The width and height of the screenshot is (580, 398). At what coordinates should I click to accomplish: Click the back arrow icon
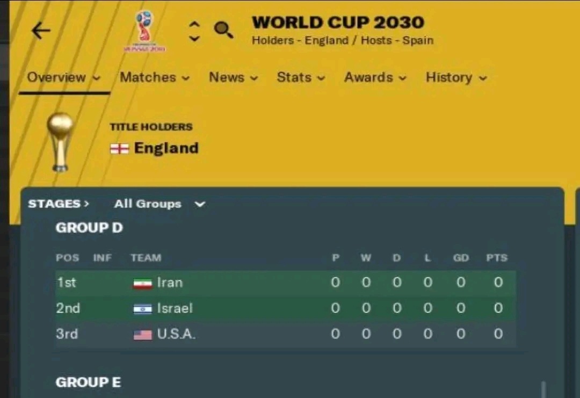pyautogui.click(x=41, y=30)
